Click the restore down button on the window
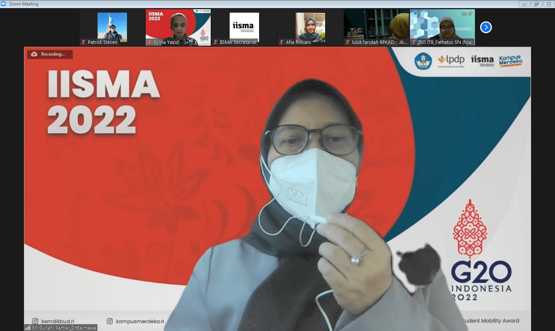This screenshot has height=331, width=555. click(x=536, y=4)
